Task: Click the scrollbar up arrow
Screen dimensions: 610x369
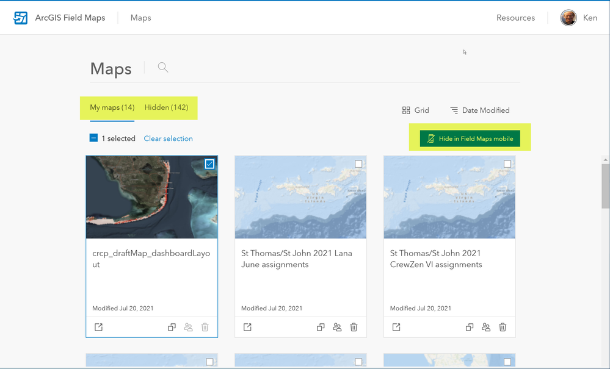Action: [x=605, y=160]
